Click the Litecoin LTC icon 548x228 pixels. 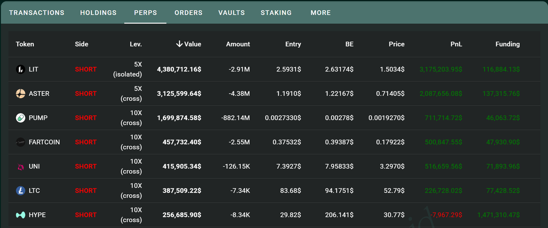click(21, 191)
